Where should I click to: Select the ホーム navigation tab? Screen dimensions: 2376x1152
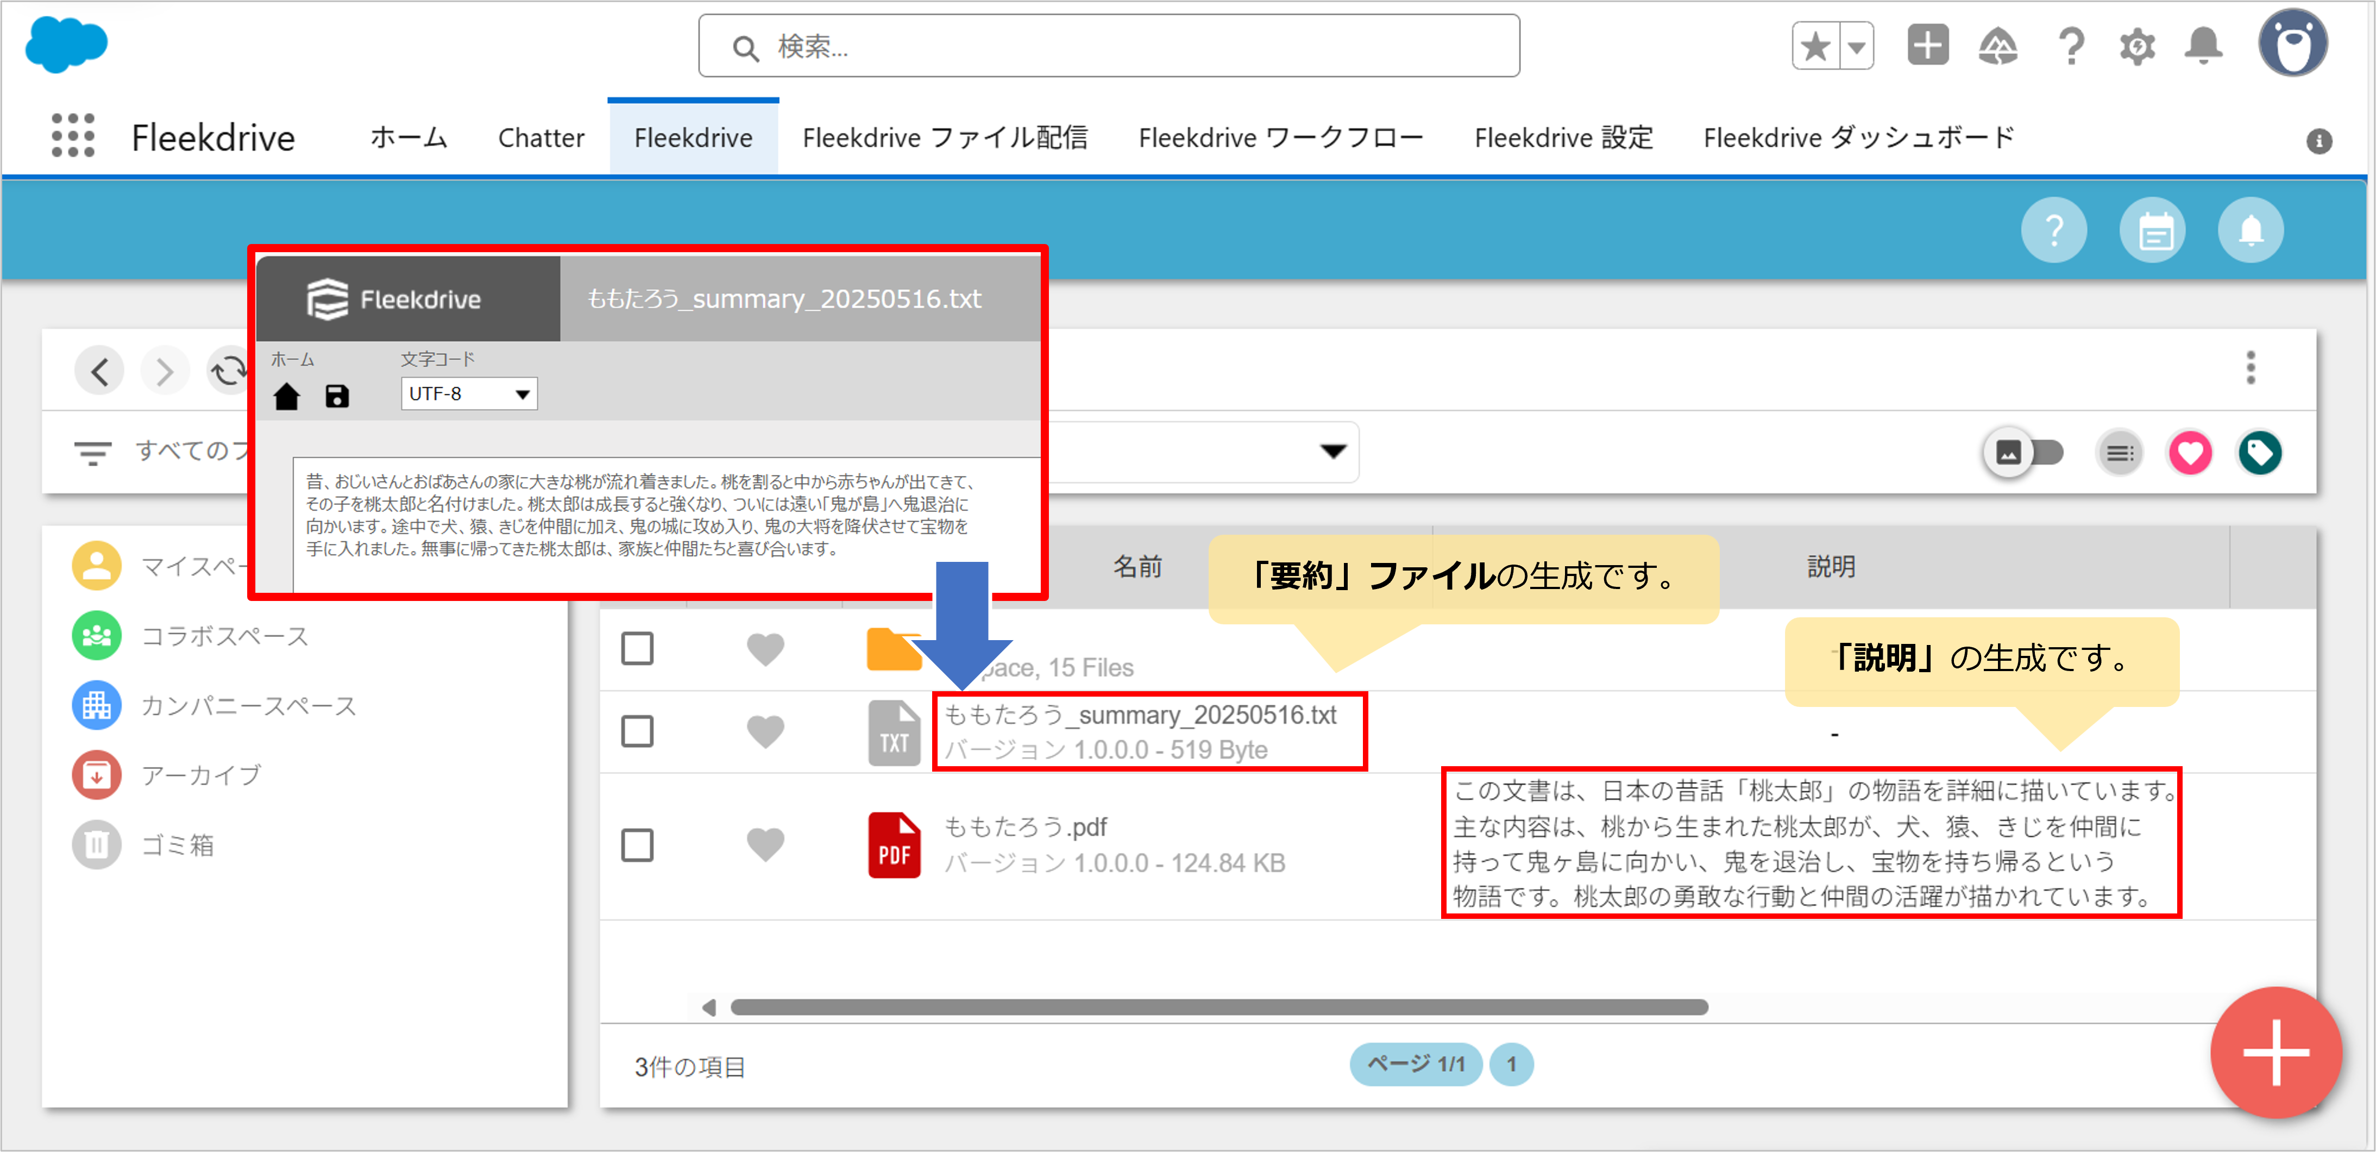(408, 136)
